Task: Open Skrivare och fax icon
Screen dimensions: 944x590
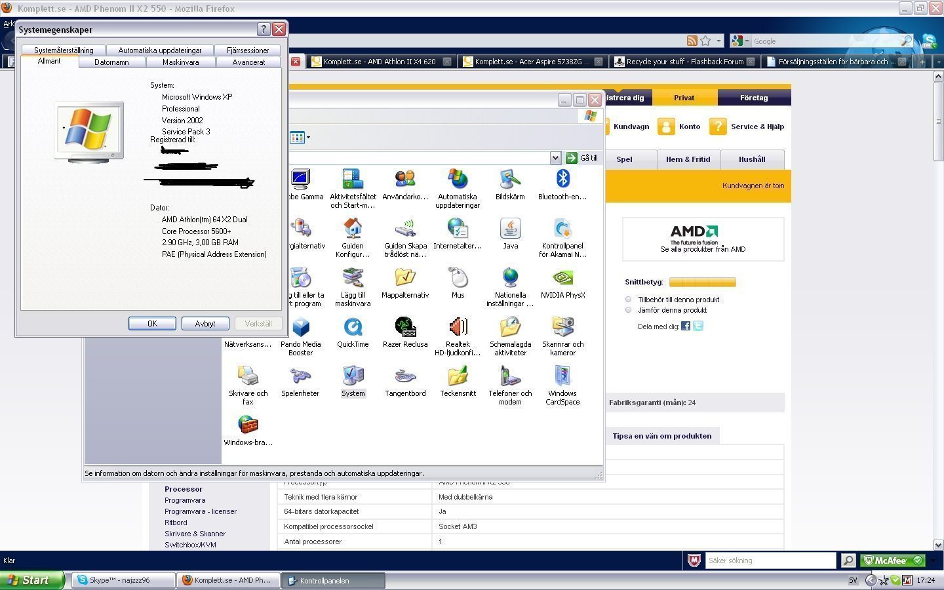Action: point(248,385)
